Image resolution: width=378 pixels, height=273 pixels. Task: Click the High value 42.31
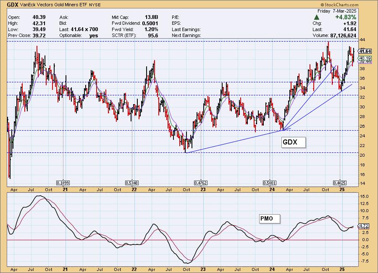(x=39, y=23)
